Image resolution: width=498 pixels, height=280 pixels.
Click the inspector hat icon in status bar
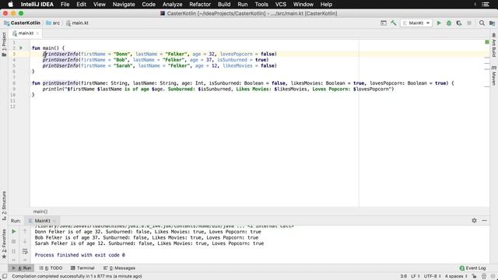tap(484, 276)
